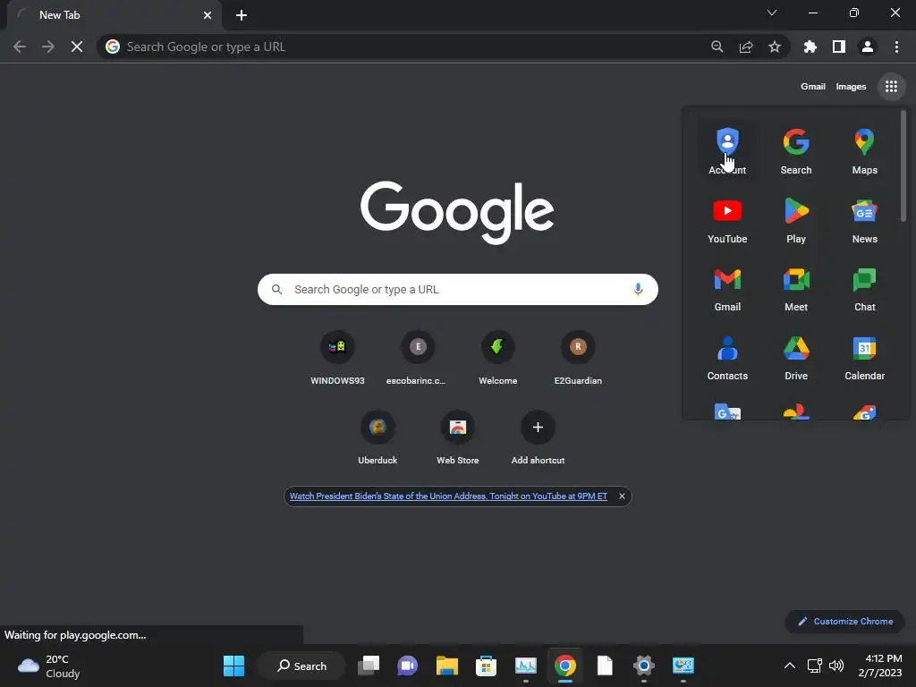Screen dimensions: 916x687
Task: Open the Welcome shortcut
Action: (497, 358)
